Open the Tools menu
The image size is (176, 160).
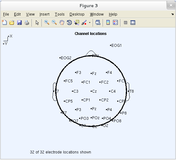(60, 14)
